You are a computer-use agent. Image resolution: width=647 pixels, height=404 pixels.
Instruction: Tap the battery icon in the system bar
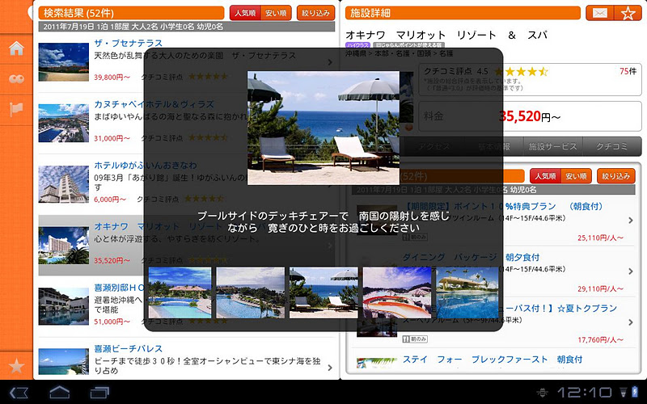(x=636, y=392)
